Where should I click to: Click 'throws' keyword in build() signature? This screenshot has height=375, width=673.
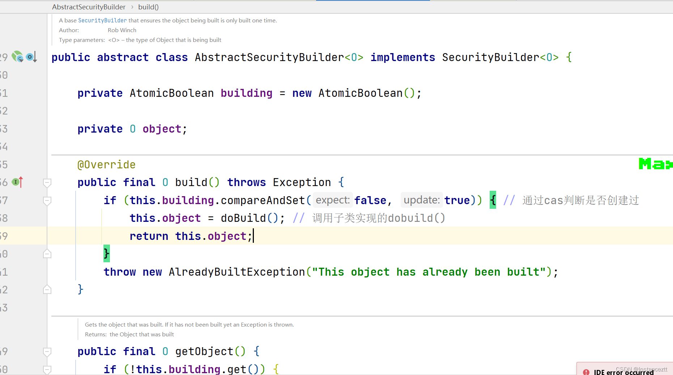pyautogui.click(x=247, y=182)
